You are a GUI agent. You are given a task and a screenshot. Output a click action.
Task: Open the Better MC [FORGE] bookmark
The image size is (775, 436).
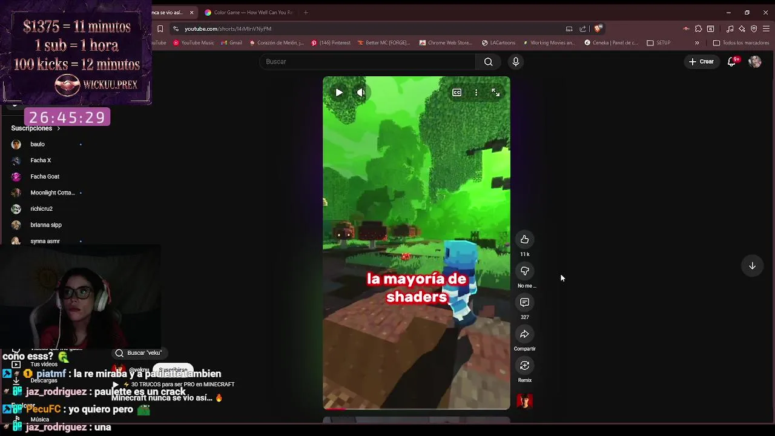pos(383,43)
